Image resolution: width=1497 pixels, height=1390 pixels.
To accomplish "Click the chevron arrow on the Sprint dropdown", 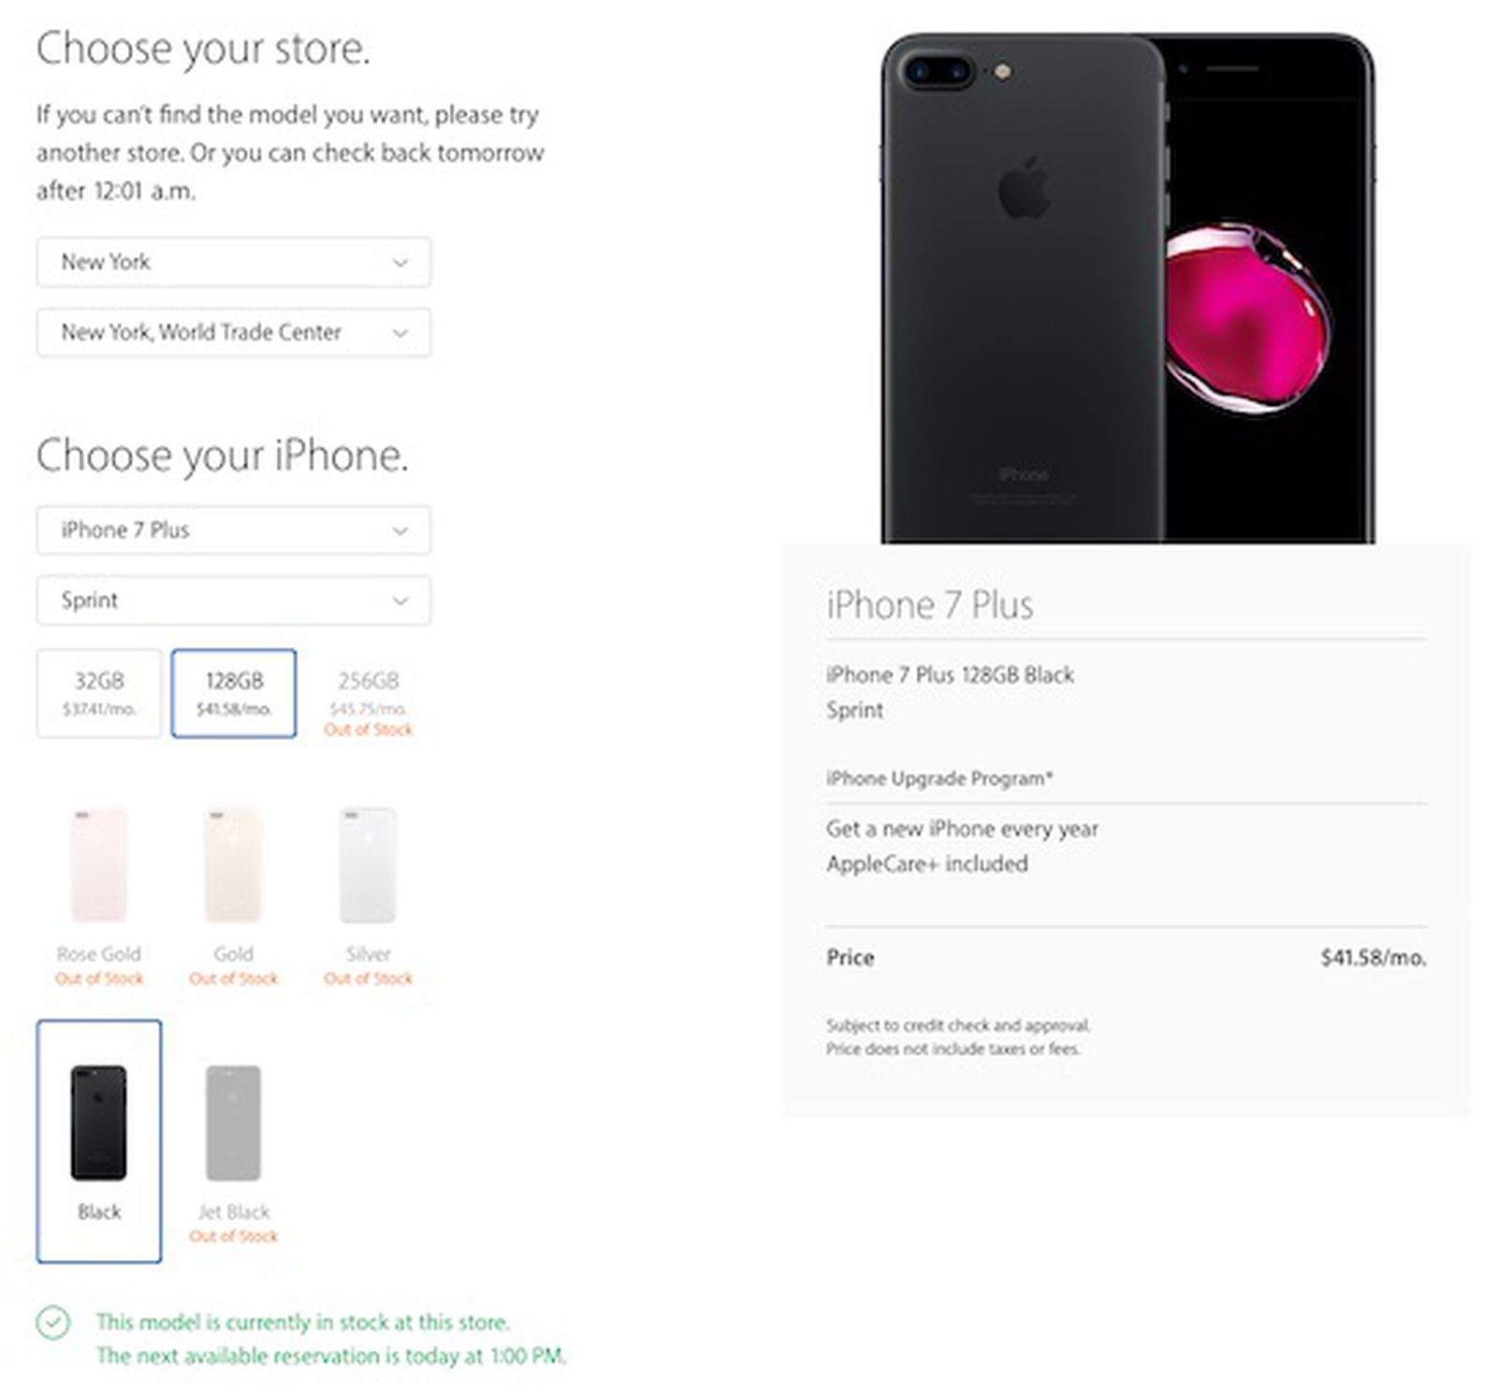I will [x=400, y=601].
